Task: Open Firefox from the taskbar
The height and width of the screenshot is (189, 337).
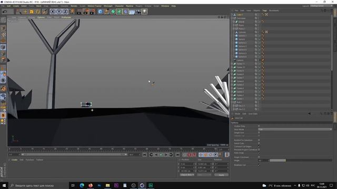Action: point(91,185)
